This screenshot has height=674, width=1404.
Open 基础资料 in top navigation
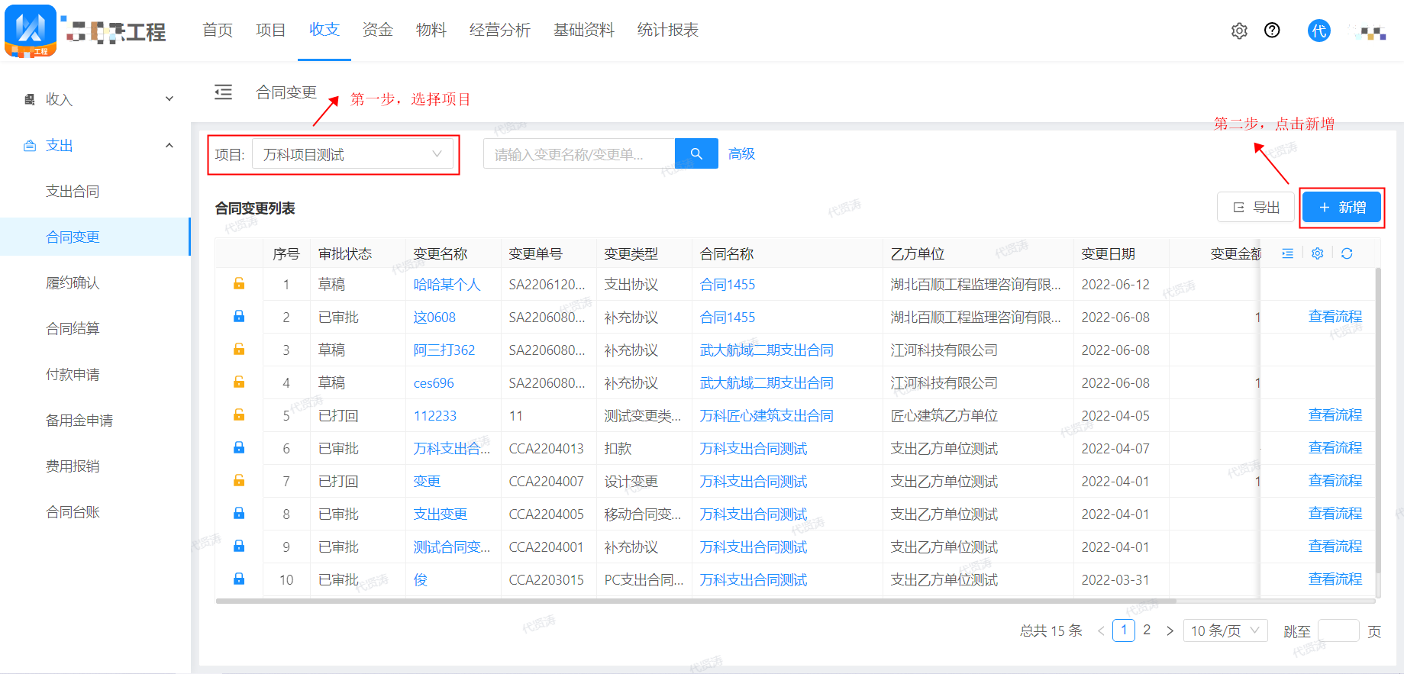point(584,30)
